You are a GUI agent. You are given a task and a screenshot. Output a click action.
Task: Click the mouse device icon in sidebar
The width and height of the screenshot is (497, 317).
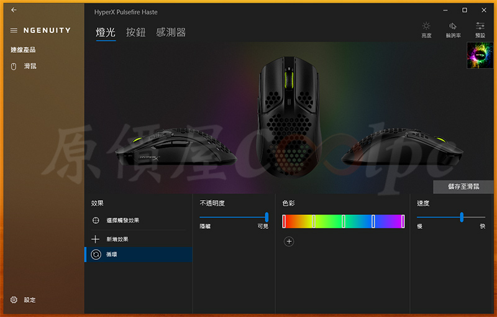coord(14,67)
